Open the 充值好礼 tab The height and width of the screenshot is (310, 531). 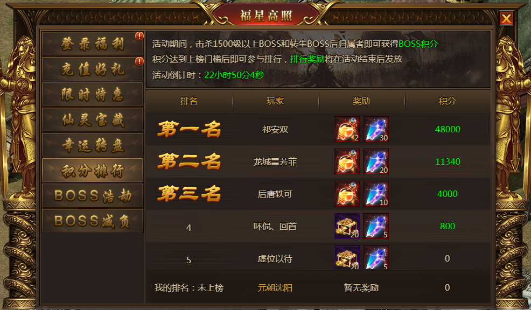coord(93,69)
